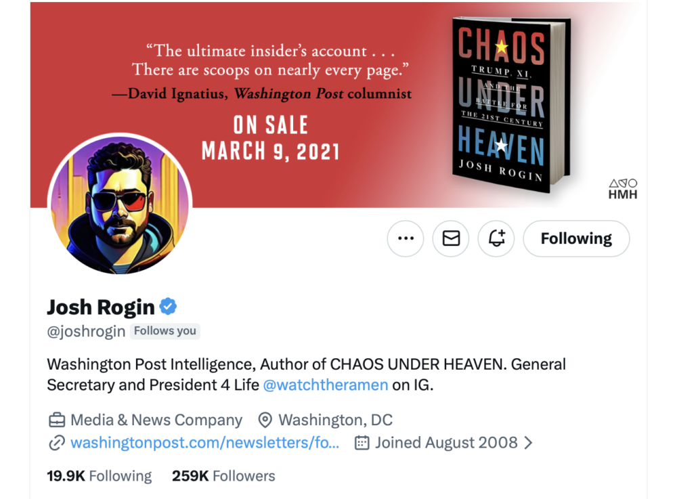Toggle the bell notifications icon
The image size is (677, 499).
tap(496, 238)
